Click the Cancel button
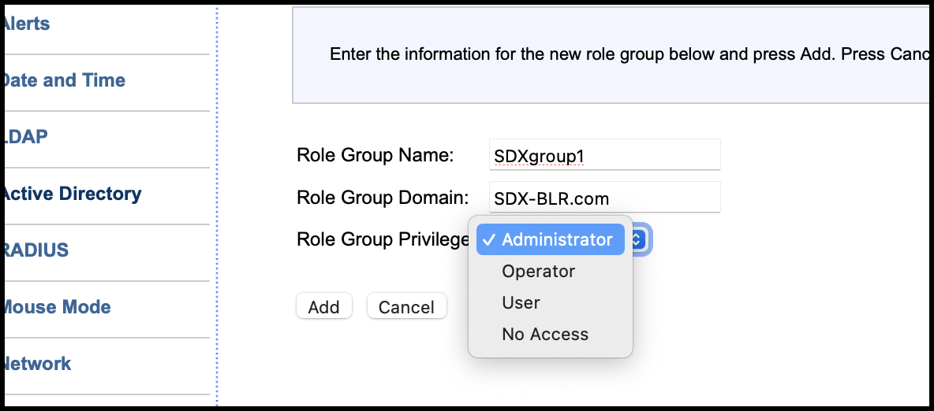This screenshot has height=411, width=934. (x=407, y=307)
